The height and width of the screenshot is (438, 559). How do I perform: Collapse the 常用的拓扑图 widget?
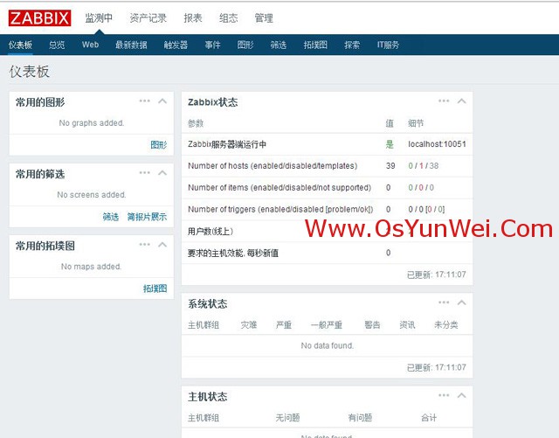click(162, 245)
